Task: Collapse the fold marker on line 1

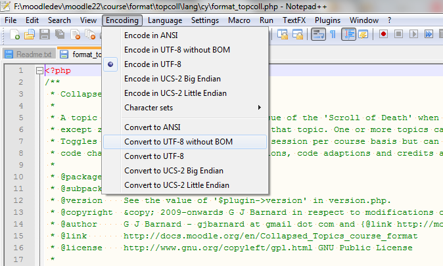Action: click(x=39, y=71)
